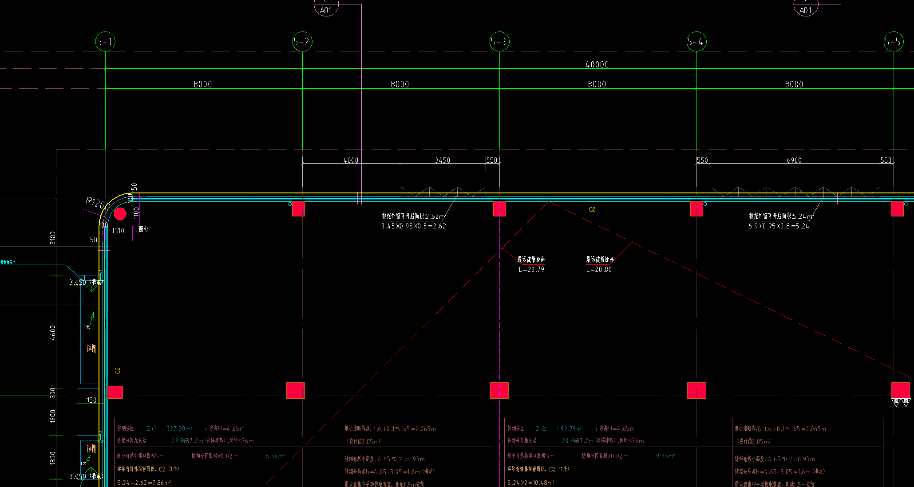Click the left A01 section marker bubble
This screenshot has height=487, width=914.
click(326, 8)
